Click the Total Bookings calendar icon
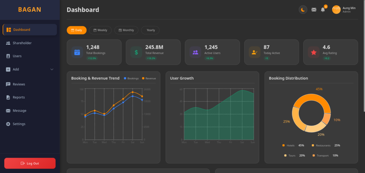365x173 pixels. [x=77, y=52]
